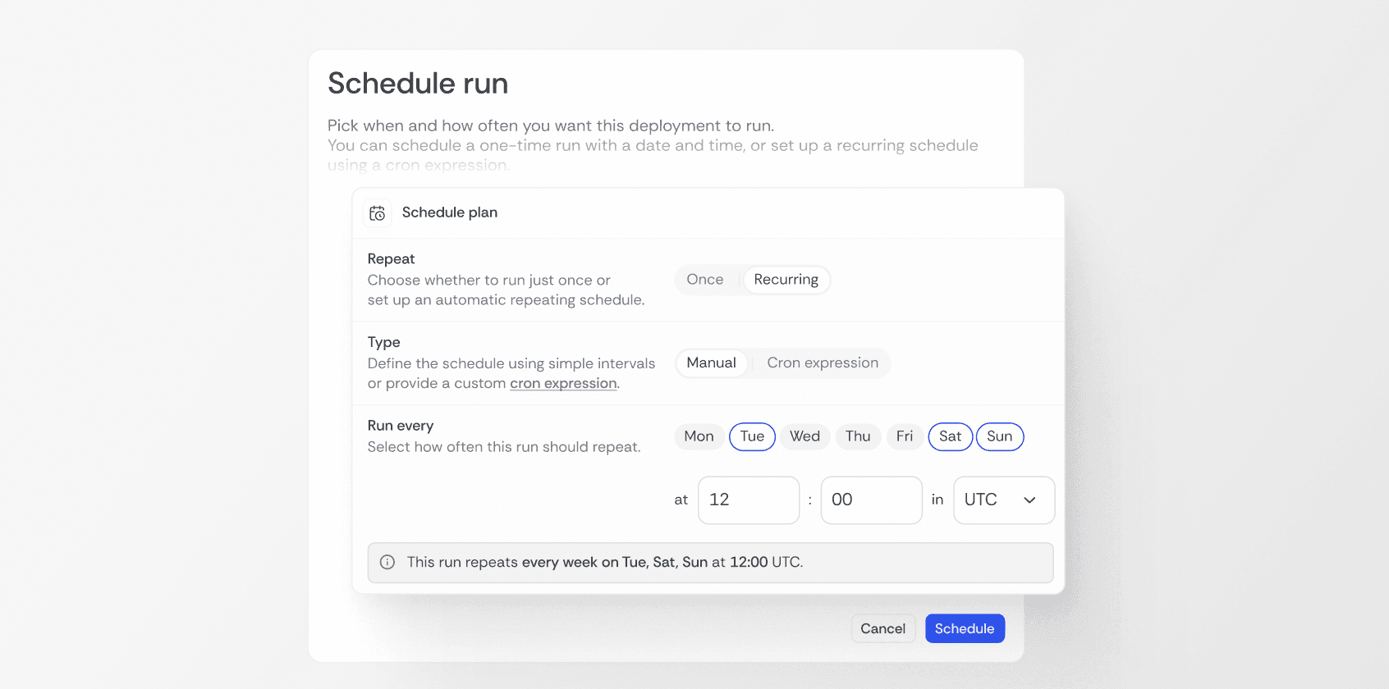Click the info icon in summary banner

click(x=387, y=563)
